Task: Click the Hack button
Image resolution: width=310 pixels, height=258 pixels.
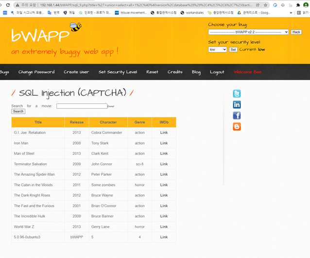Action: click(296, 32)
